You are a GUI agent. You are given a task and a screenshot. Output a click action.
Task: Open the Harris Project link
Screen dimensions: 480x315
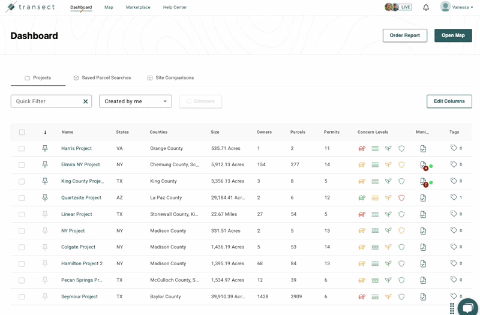point(77,148)
